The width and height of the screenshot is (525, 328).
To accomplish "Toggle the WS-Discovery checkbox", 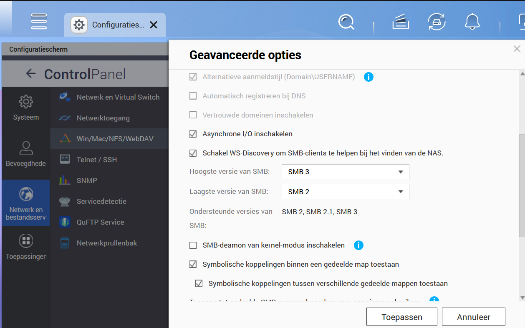I will click(193, 153).
